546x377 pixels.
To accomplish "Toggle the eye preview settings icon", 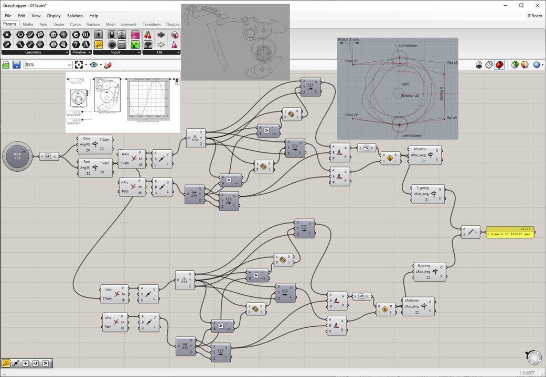I will pos(93,65).
